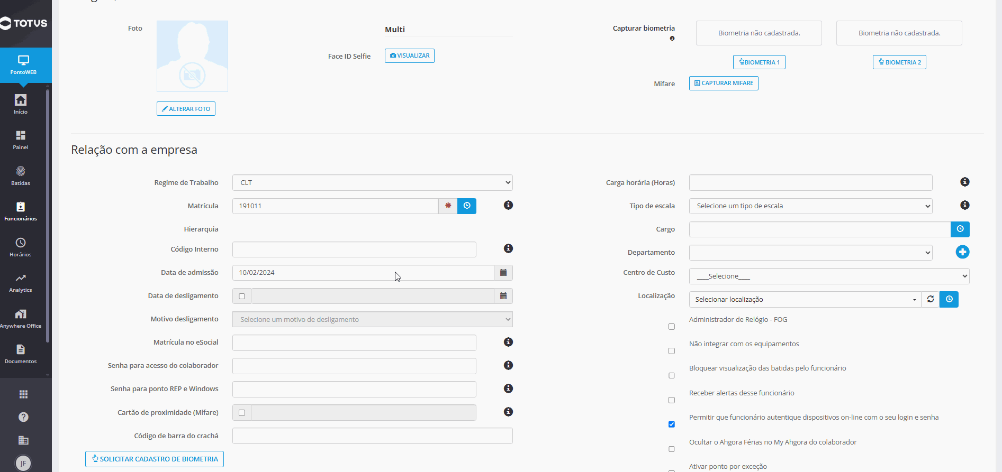Screen dimensions: 1002x472
Task: Click Código de barra do crachá field
Action: pos(373,436)
